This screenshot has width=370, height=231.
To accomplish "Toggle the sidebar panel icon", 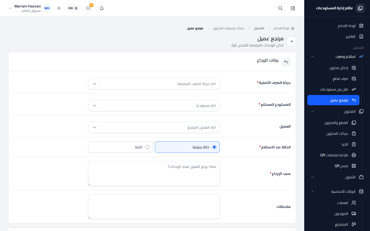I will point(293,8).
